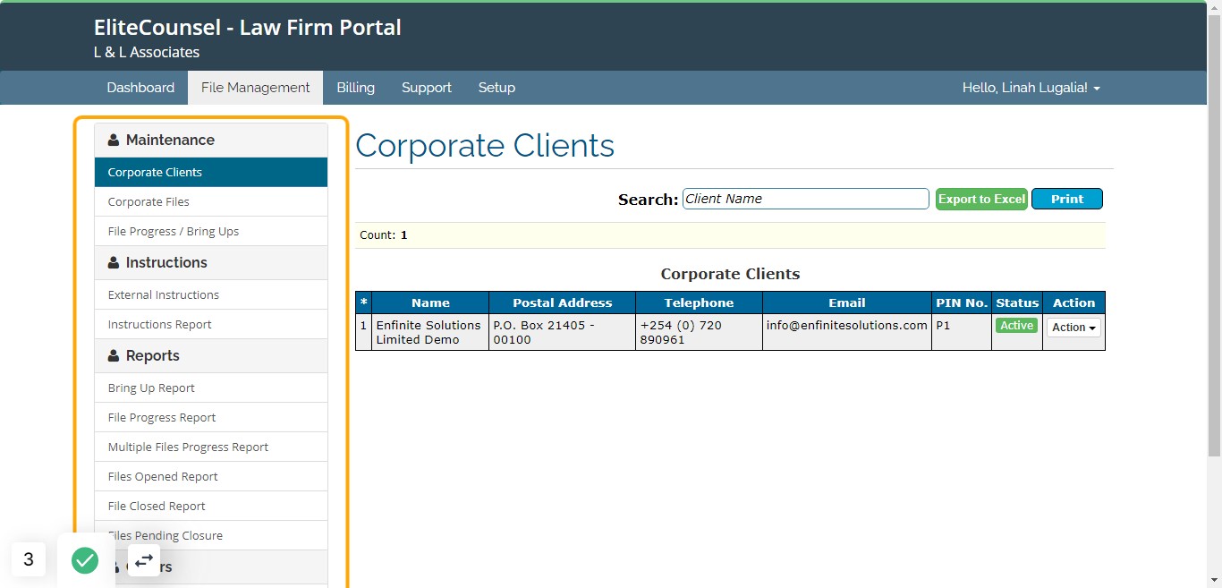
Task: Click the L & L Associates subtitle
Action: 147,52
